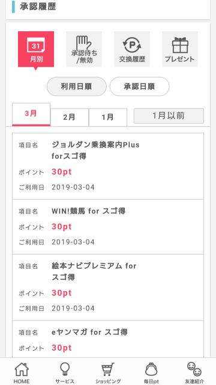This screenshot has height=385, width=216.
Task: Select eヤンマガ for スゴ得 entry
Action: [108, 339]
